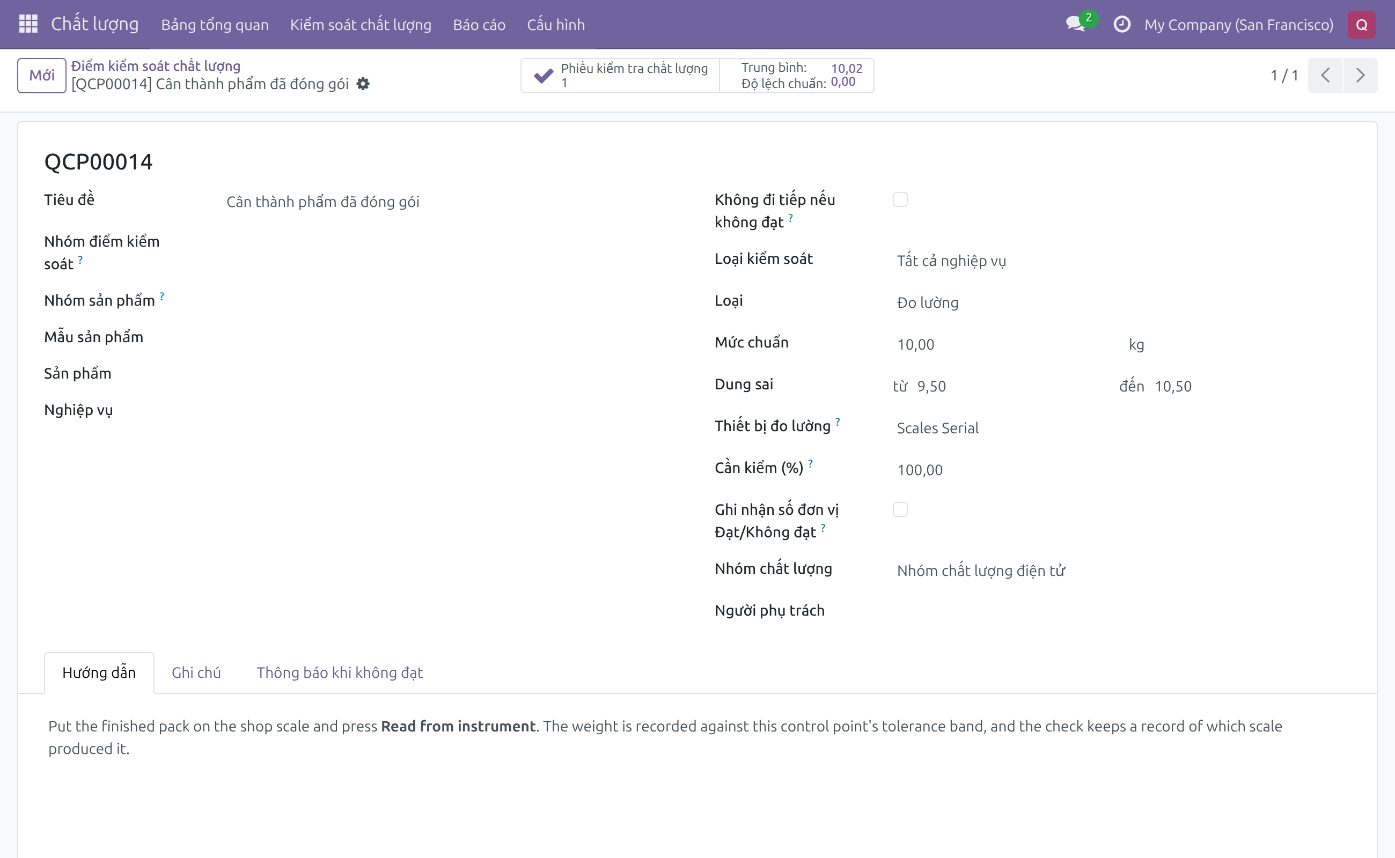This screenshot has width=1395, height=858.
Task: Open the help tooltip for Cần kiểm (%)
Action: [810, 464]
